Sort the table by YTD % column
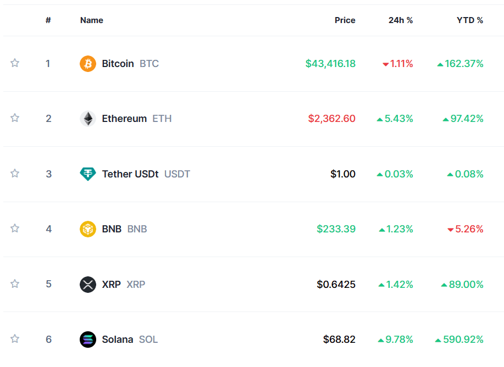The image size is (504, 367). click(x=470, y=20)
